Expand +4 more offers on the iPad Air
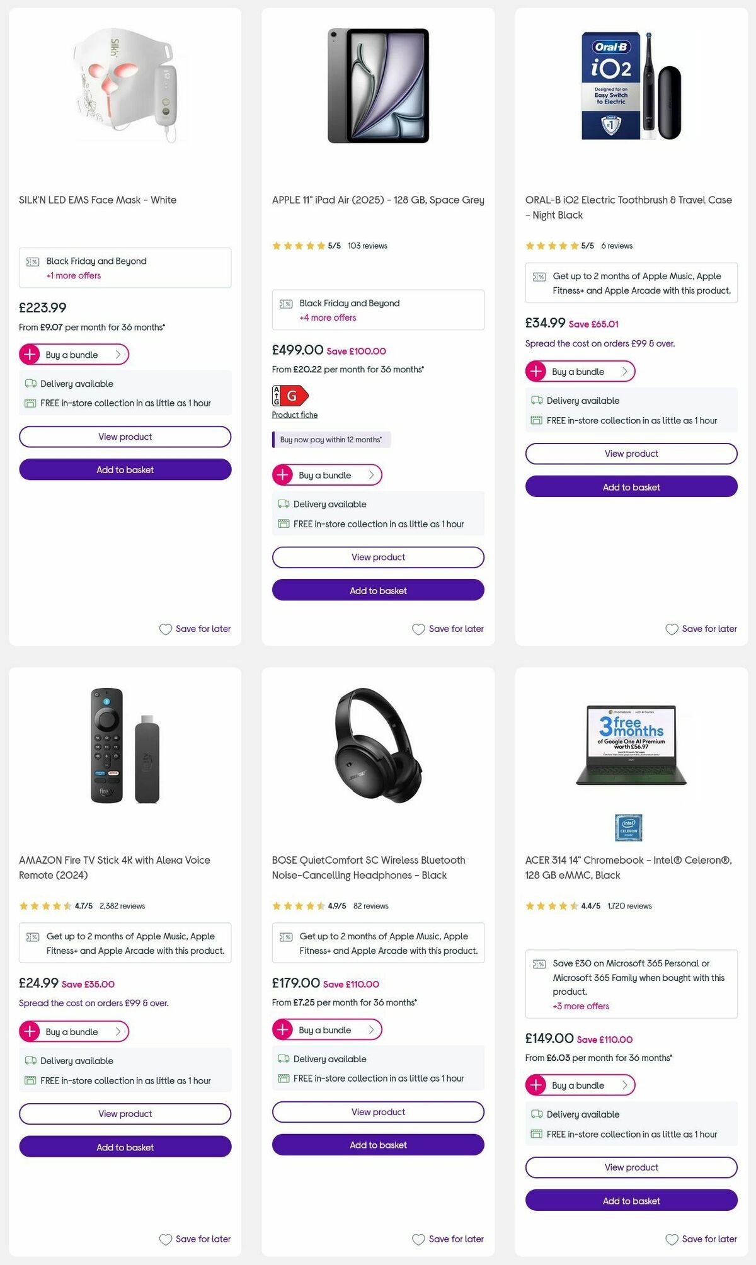This screenshot has height=1265, width=756. tap(326, 318)
